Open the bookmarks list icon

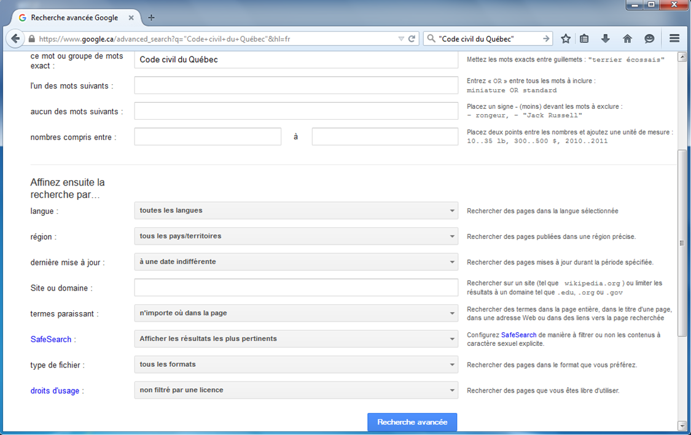click(x=584, y=39)
